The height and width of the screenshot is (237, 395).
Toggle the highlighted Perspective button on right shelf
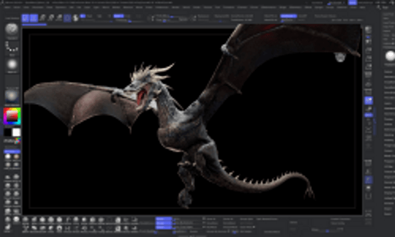click(368, 100)
